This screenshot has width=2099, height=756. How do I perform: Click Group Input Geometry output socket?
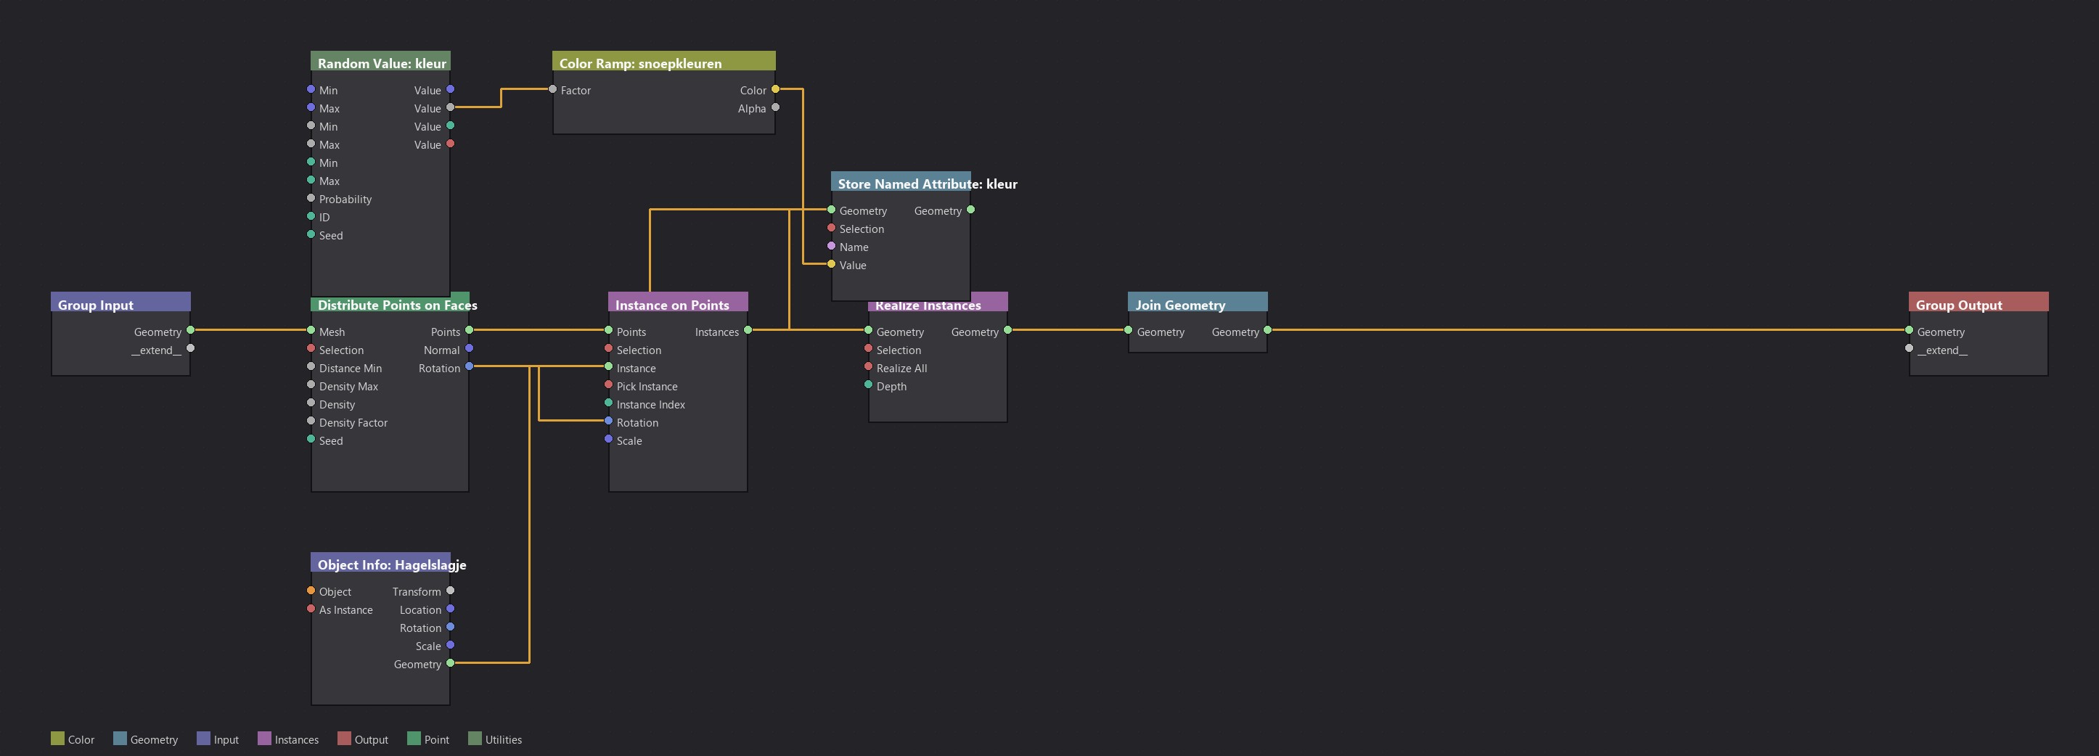(191, 330)
